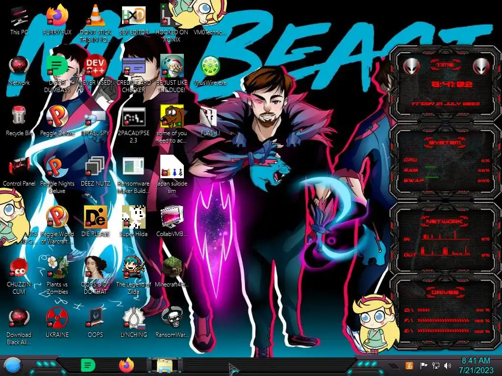This screenshot has width=502, height=376.
Task: Open BE JUST LIKE THE DUDE icon
Action: tap(172, 74)
